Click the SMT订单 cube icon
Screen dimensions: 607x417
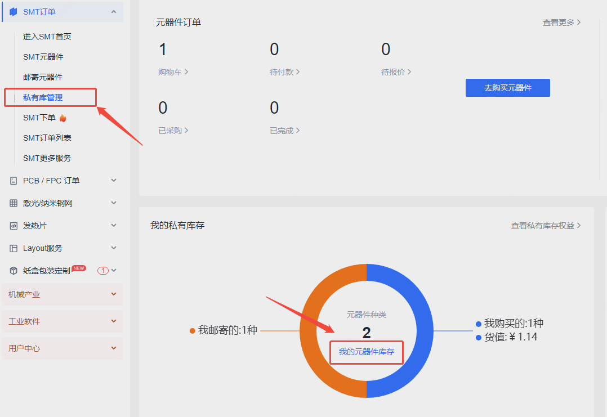coord(14,12)
